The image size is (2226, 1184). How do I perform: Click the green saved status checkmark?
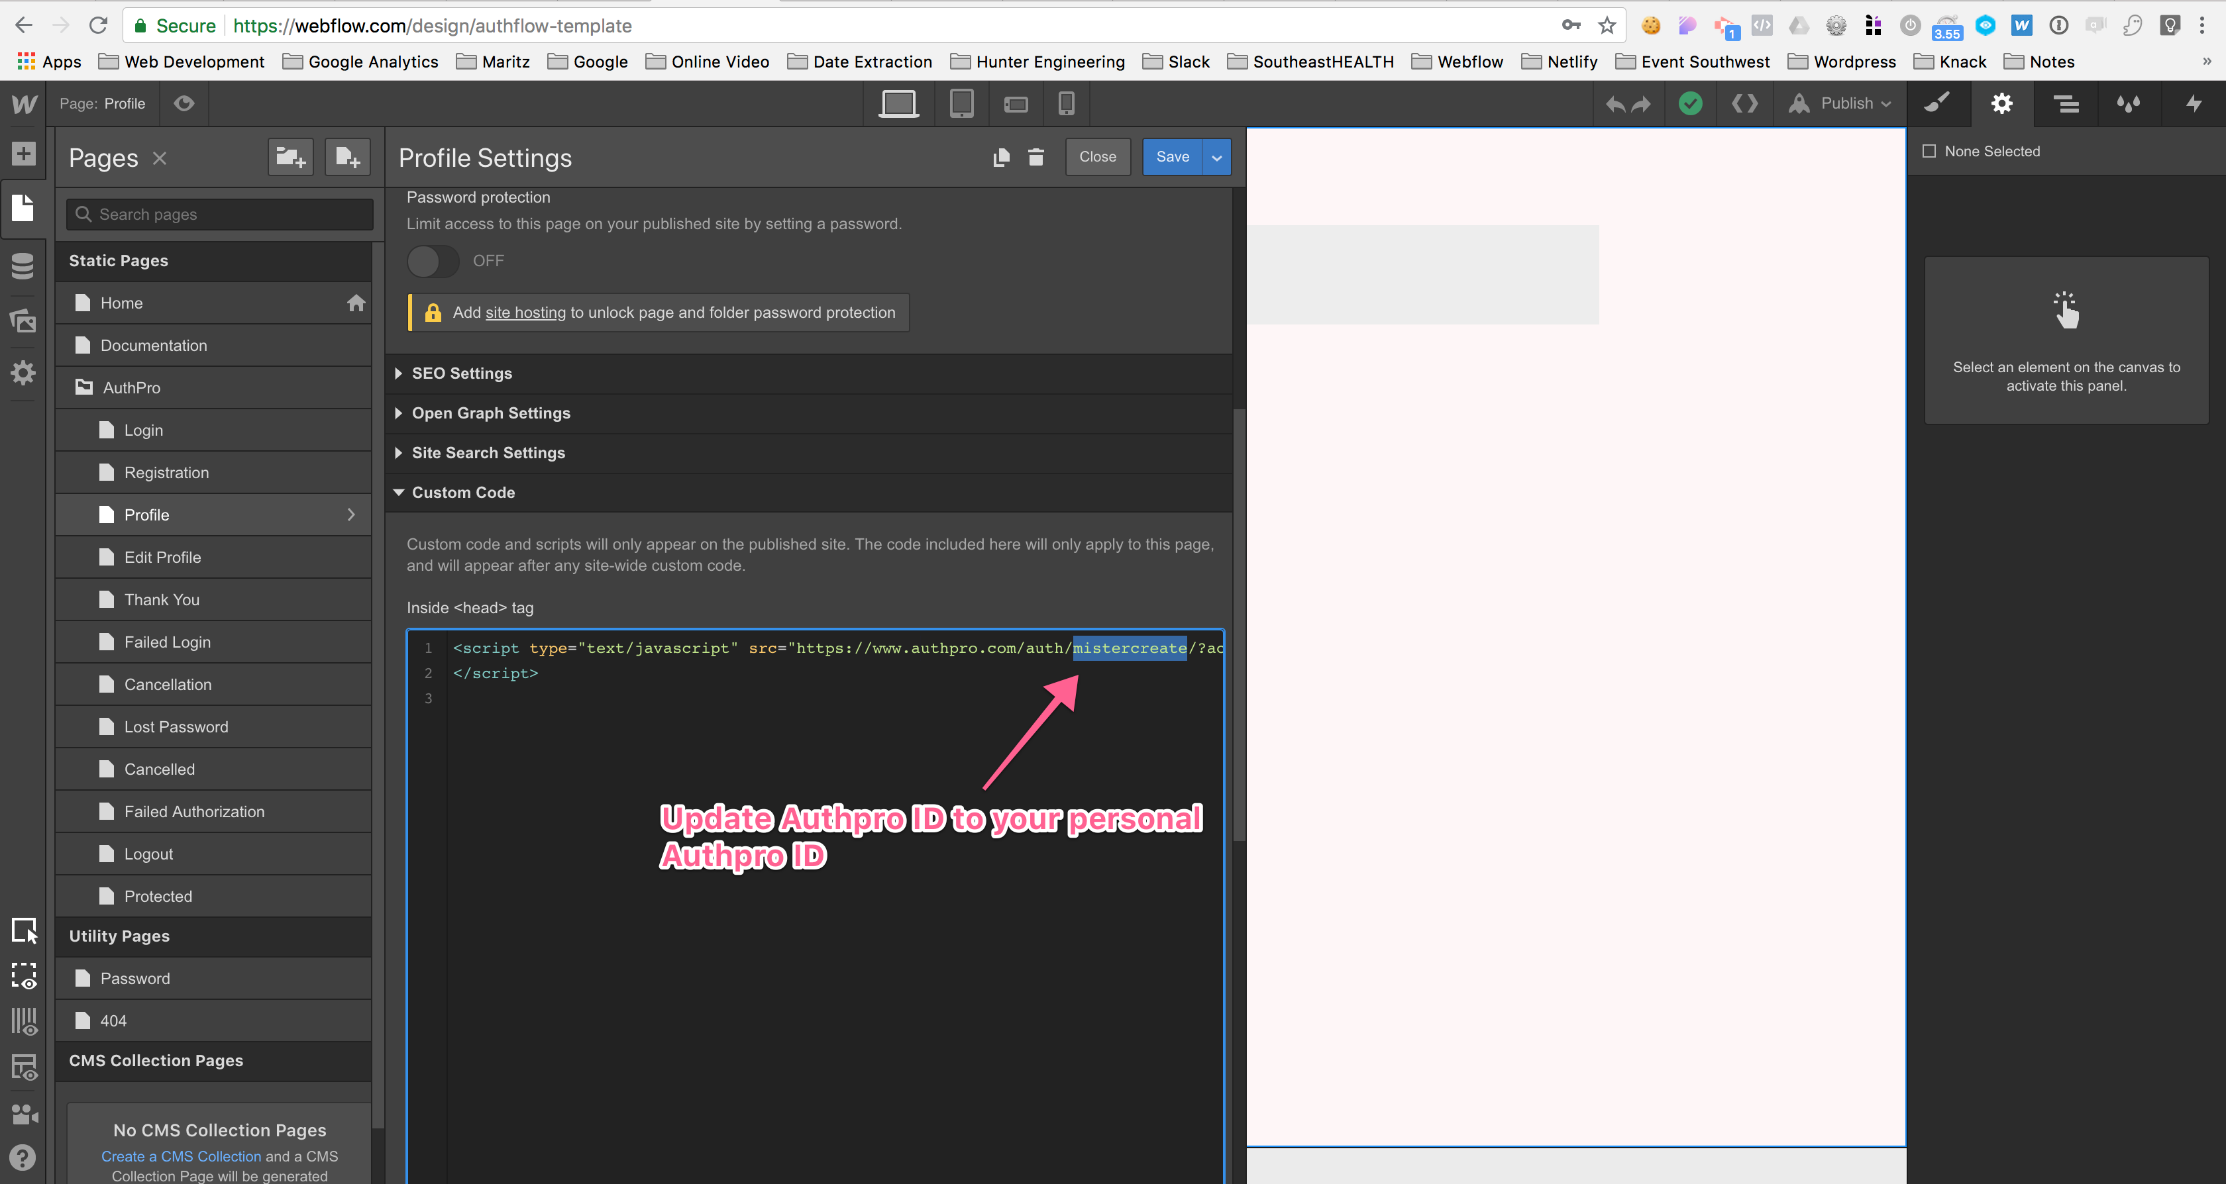coord(1690,103)
